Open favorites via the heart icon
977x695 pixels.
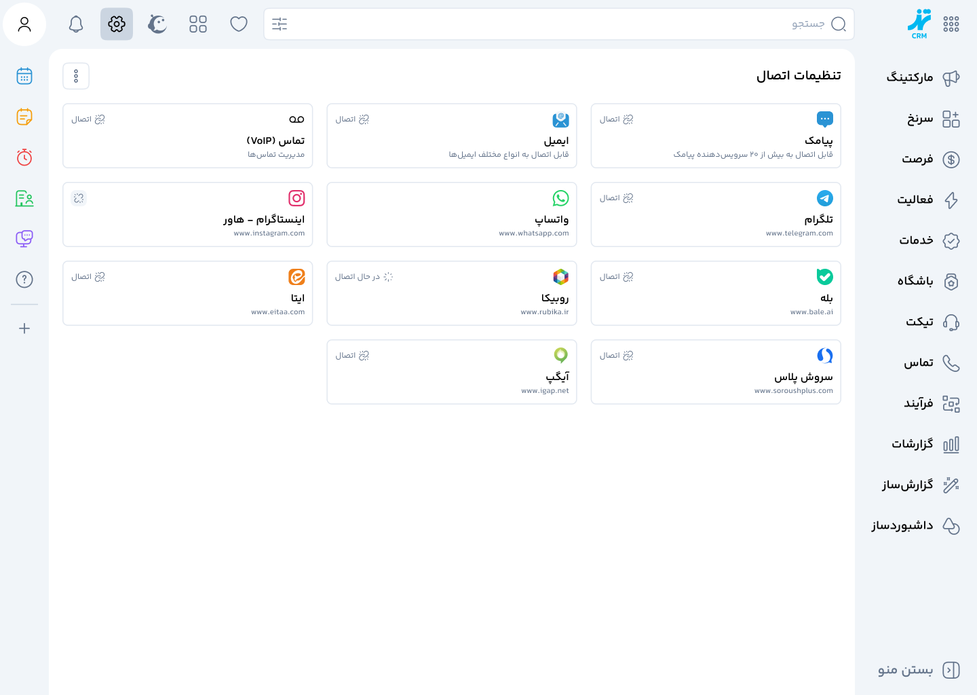click(238, 24)
